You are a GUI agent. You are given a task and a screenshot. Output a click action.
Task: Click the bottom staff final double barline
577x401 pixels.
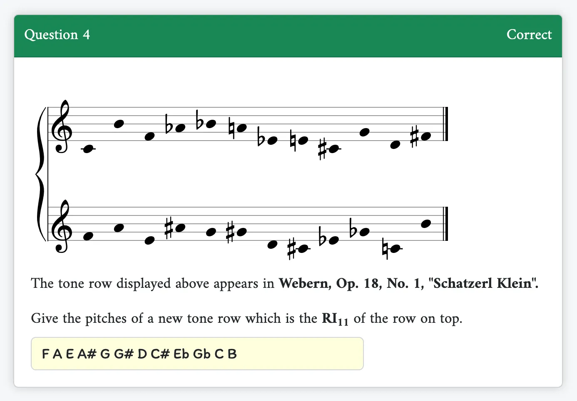445,224
